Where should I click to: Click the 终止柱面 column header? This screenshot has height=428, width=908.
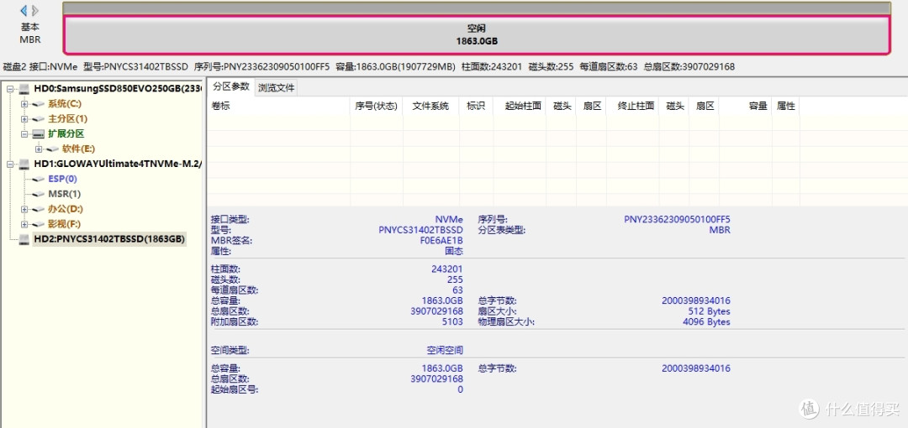coord(632,106)
